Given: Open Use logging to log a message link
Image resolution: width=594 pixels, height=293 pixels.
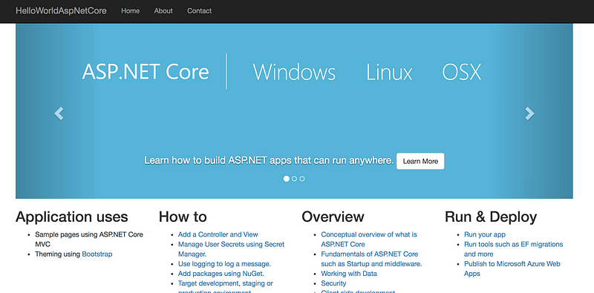Looking at the screenshot, I should tap(224, 264).
